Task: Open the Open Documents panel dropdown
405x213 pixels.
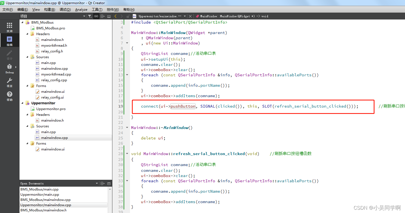Action: 97,183
